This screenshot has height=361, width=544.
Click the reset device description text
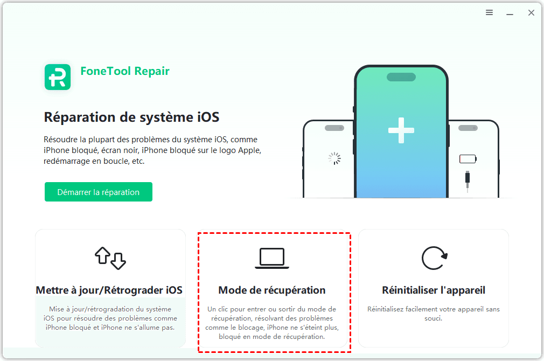click(434, 314)
